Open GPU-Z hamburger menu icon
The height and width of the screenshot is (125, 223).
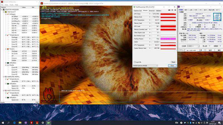point(175,11)
